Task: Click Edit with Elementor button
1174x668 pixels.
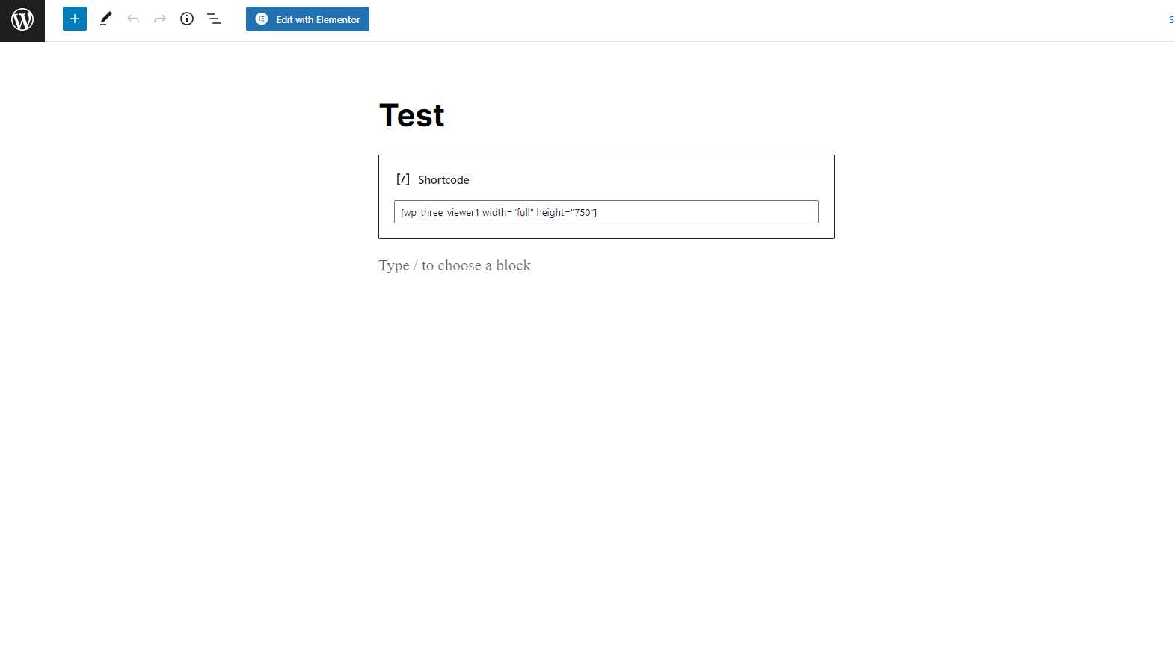Action: [x=307, y=19]
